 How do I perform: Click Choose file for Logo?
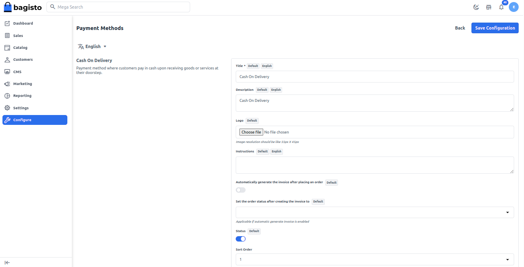tap(251, 132)
